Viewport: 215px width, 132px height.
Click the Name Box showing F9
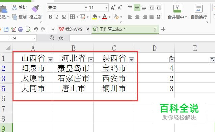pos(16,38)
